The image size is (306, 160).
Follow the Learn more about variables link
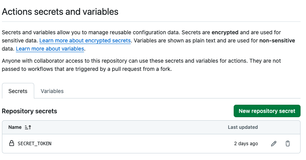[x=50, y=49]
